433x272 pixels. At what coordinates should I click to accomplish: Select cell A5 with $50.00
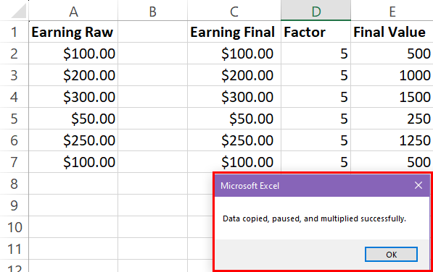tap(73, 119)
